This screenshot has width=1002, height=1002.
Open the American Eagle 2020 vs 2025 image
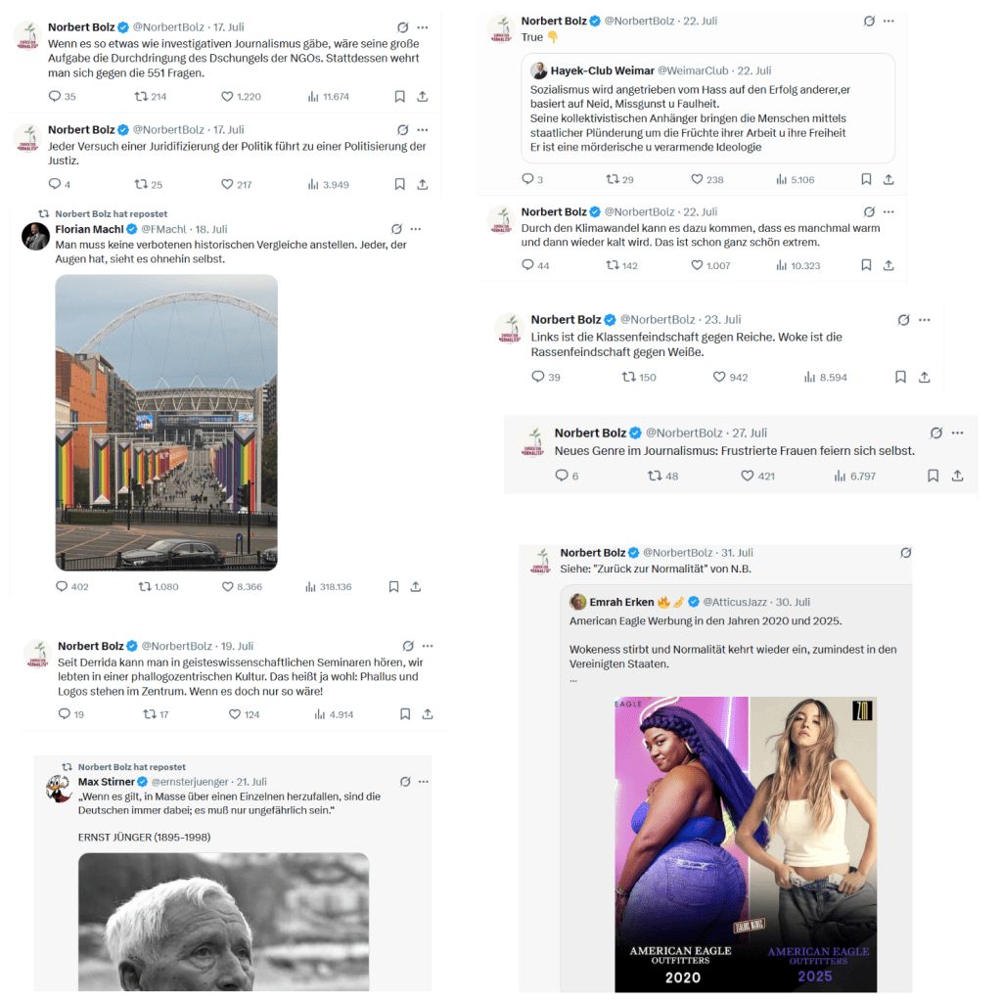pos(746,844)
